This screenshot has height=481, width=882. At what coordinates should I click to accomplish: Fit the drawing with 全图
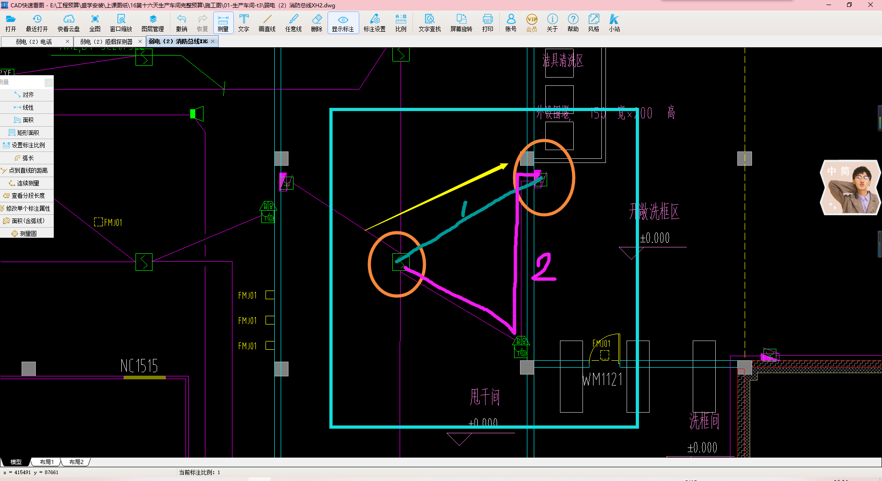point(95,23)
